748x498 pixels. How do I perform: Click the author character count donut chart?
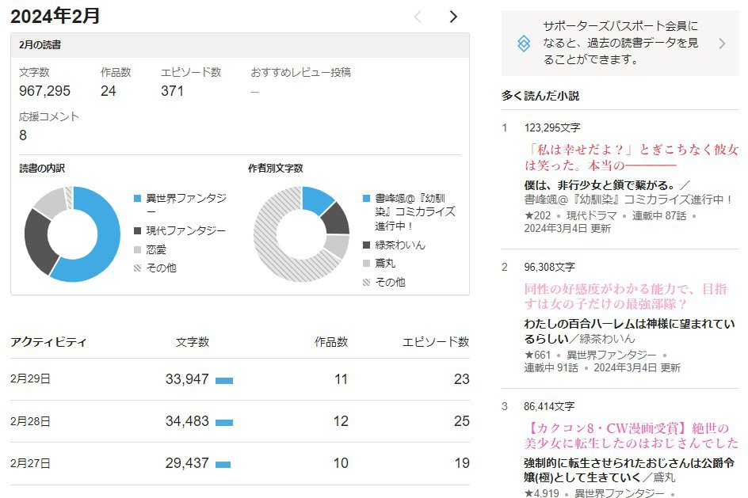(x=301, y=234)
